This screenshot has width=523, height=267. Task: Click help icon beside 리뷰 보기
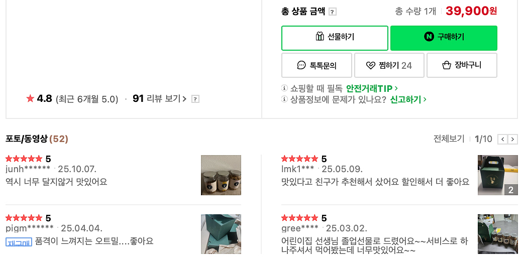pos(195,99)
